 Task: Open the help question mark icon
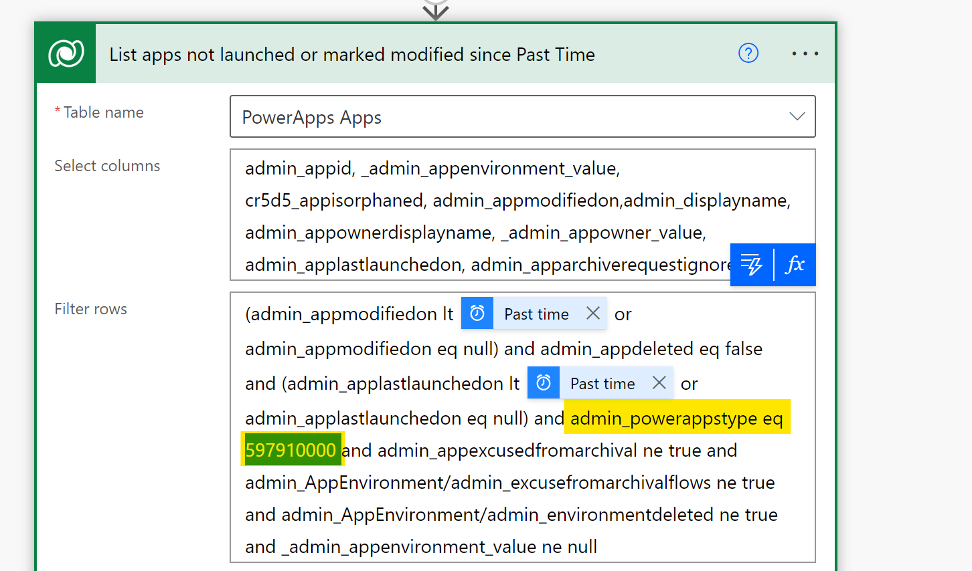(x=748, y=53)
